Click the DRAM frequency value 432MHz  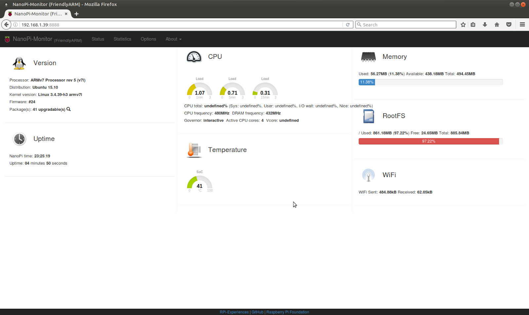pos(273,113)
